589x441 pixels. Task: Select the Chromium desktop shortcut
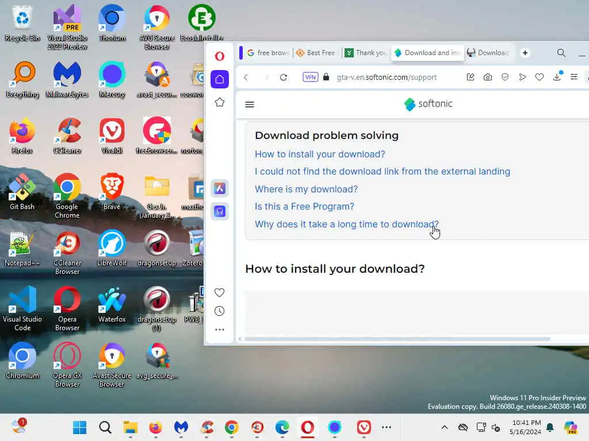(22, 361)
